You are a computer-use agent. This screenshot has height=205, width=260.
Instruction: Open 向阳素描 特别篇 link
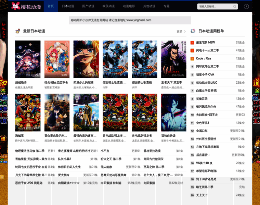111,183
